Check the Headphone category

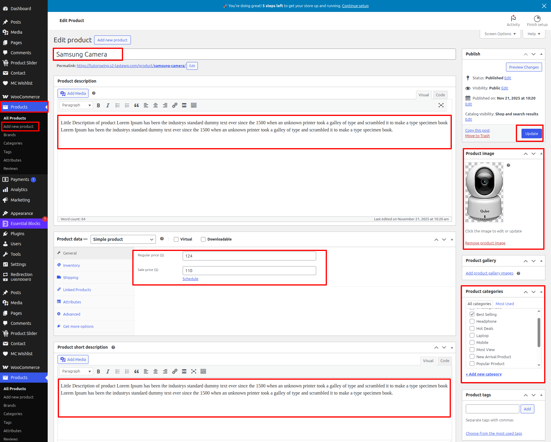[x=472, y=321]
